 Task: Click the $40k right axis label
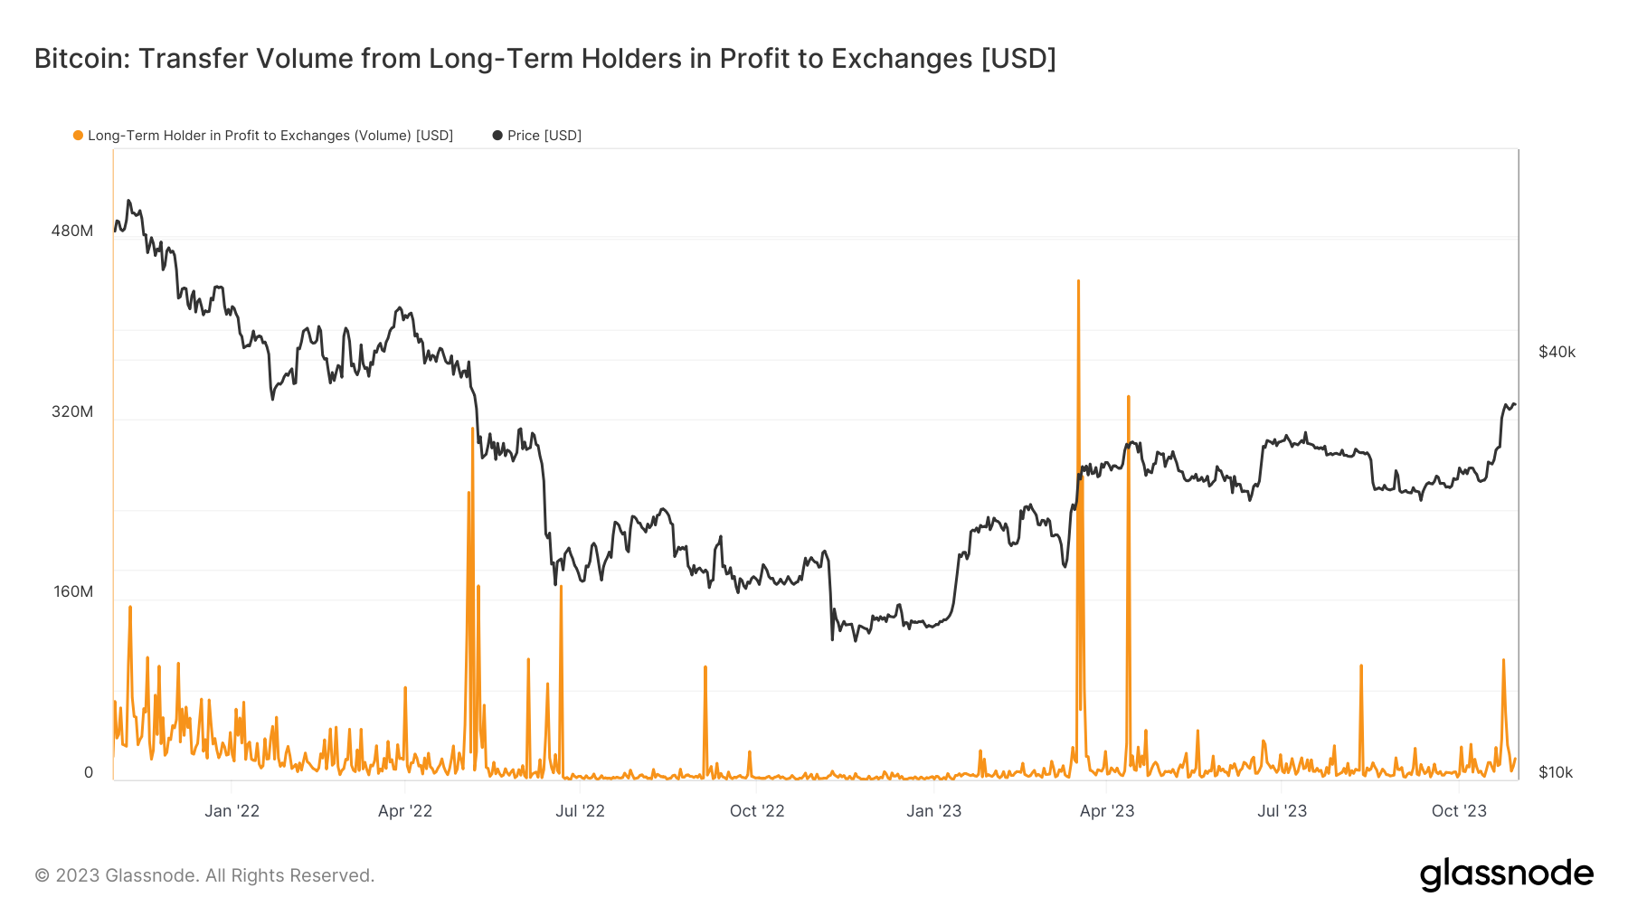[x=1557, y=352]
